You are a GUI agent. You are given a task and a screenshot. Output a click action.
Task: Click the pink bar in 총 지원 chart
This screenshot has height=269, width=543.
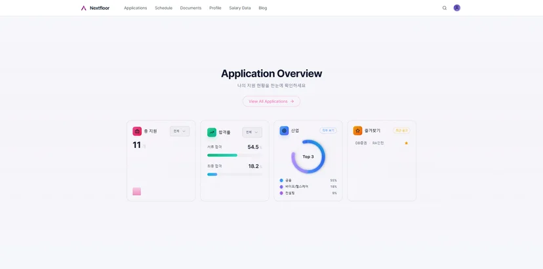click(137, 192)
